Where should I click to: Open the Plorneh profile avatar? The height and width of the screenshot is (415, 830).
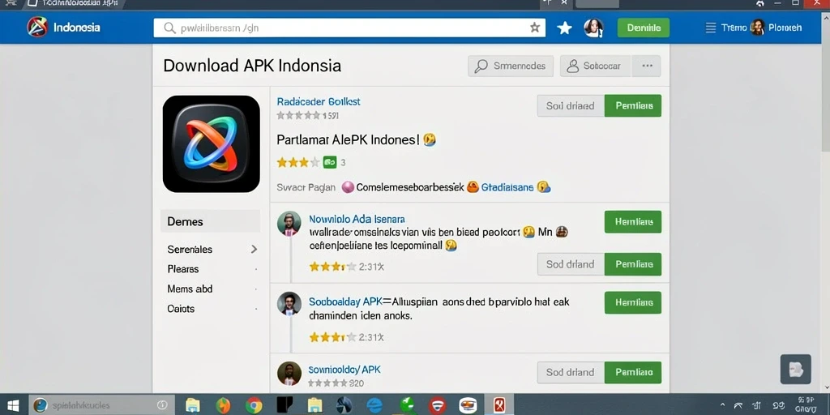tap(758, 28)
